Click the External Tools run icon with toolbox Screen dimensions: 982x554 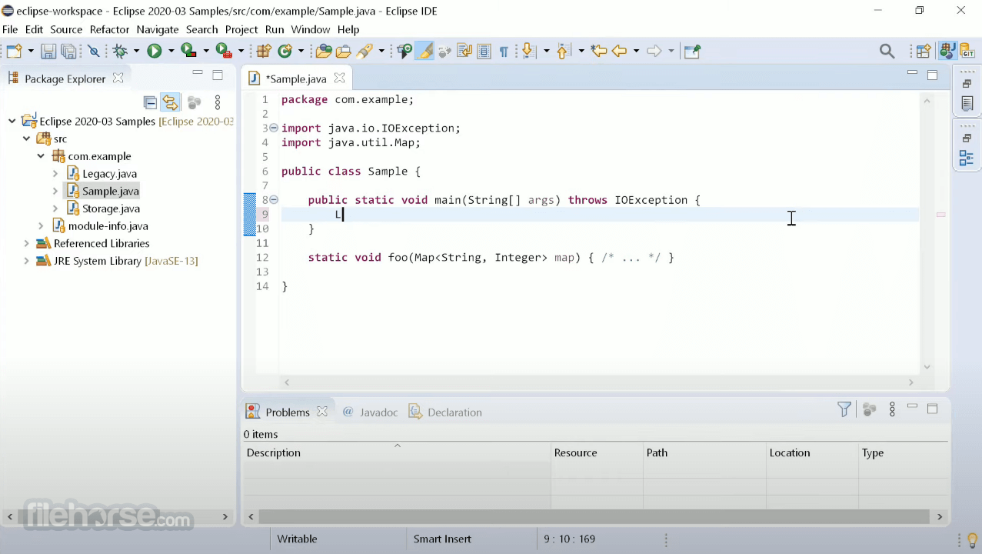pyautogui.click(x=224, y=52)
